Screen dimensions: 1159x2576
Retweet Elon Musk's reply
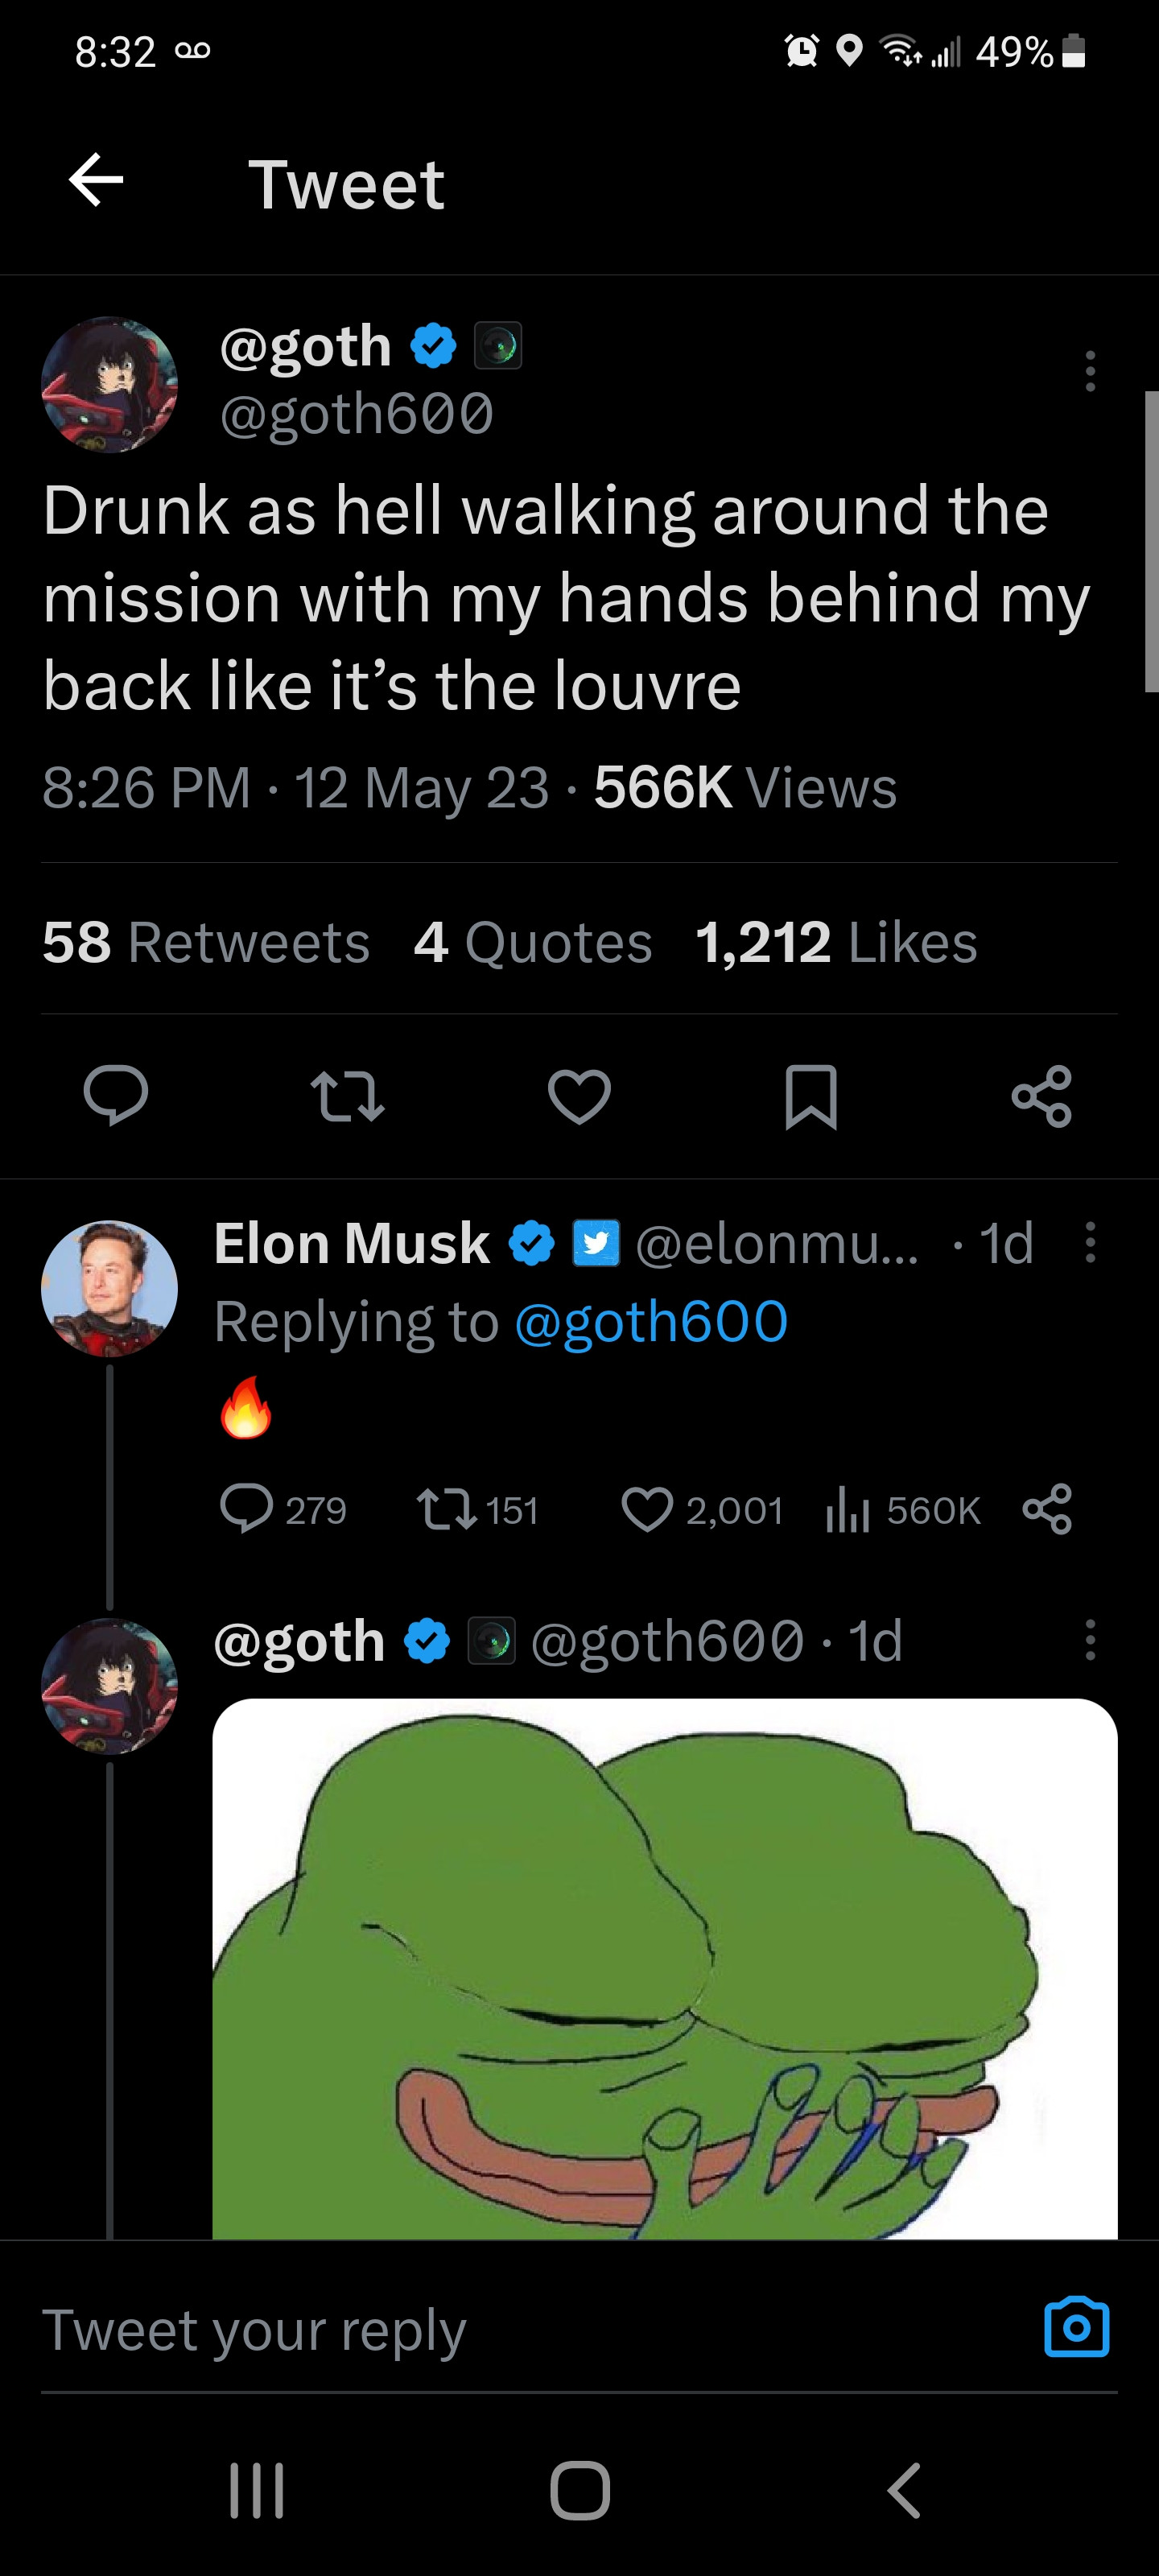pyautogui.click(x=446, y=1510)
